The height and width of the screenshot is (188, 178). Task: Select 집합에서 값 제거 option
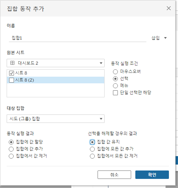click(x=11, y=156)
